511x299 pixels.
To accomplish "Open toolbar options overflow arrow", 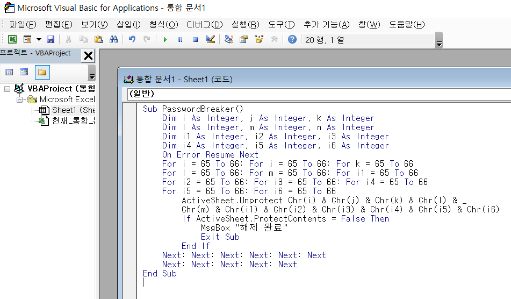I will pos(439,40).
